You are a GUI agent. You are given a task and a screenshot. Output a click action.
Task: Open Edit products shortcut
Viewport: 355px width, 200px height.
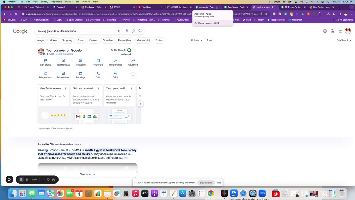tap(46, 75)
